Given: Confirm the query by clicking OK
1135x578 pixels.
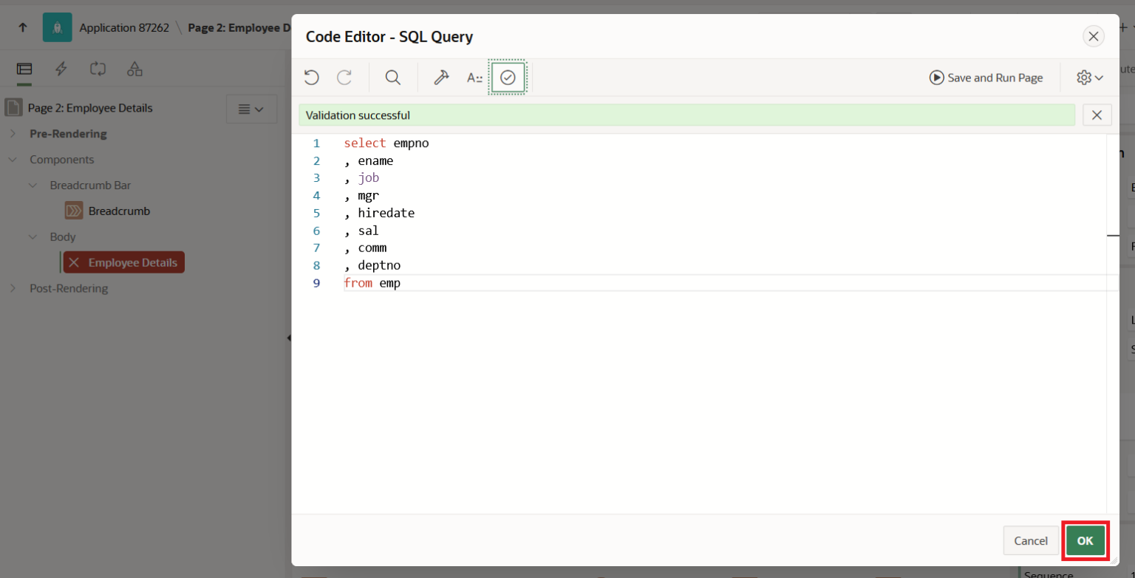Looking at the screenshot, I should 1085,540.
